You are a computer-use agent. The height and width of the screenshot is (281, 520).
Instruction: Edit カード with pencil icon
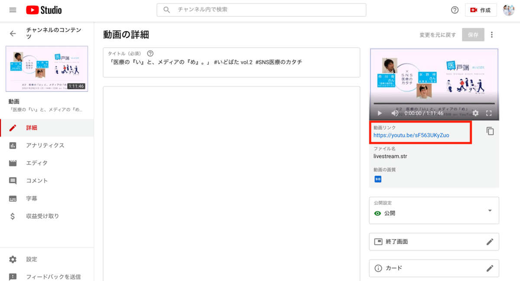(x=490, y=268)
